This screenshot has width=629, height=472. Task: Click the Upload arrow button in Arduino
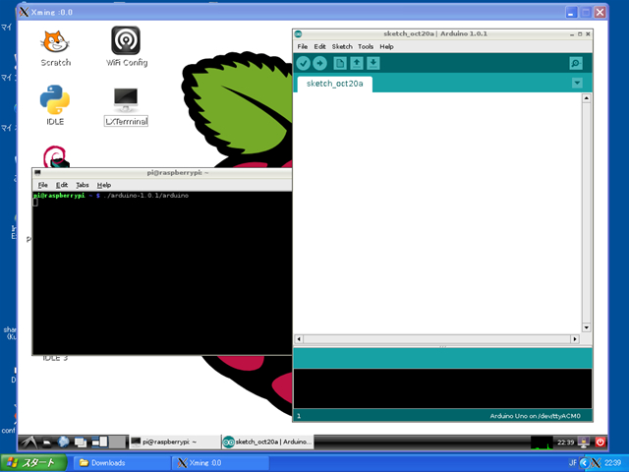click(319, 63)
